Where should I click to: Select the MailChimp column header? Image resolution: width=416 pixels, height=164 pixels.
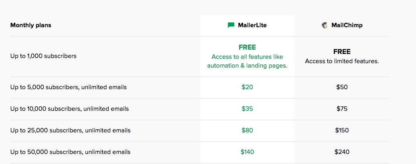(x=347, y=25)
